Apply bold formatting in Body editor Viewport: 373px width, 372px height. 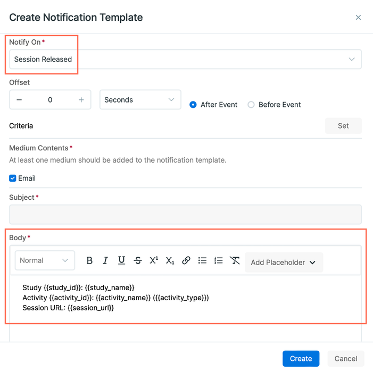click(89, 260)
